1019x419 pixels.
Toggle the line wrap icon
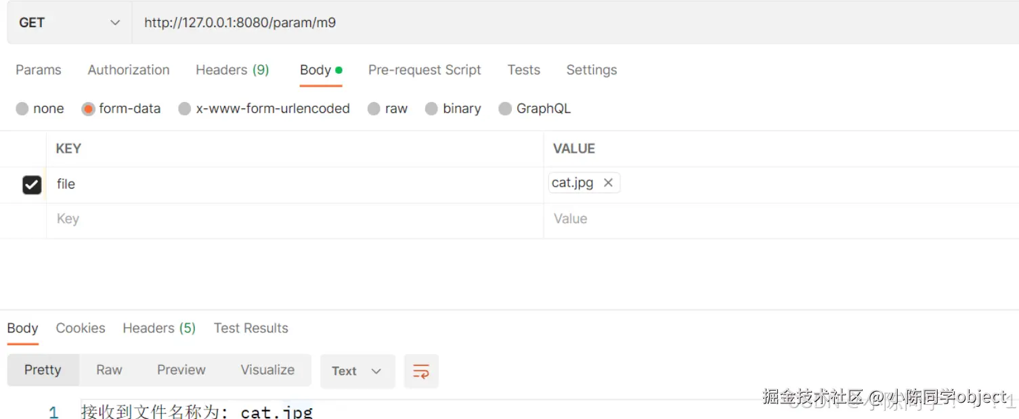tap(421, 371)
